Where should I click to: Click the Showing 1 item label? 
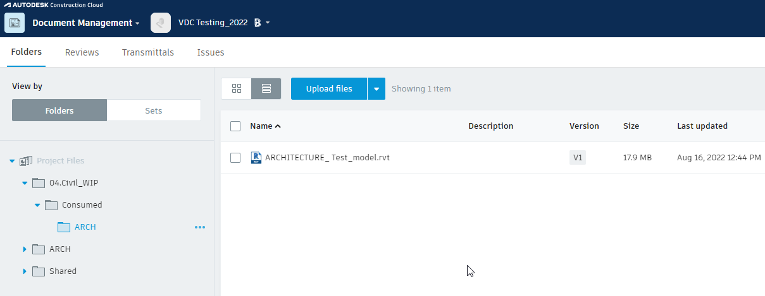(x=421, y=89)
